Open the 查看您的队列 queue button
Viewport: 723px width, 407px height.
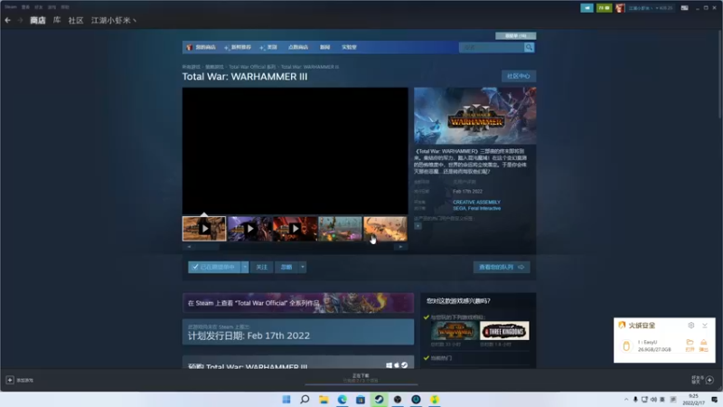tap(502, 267)
